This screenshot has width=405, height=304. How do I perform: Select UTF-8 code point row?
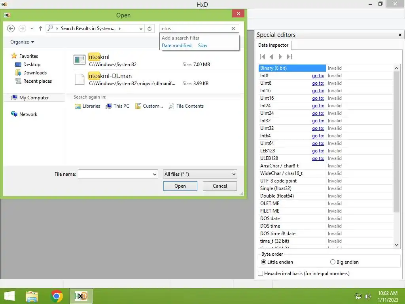point(326,180)
